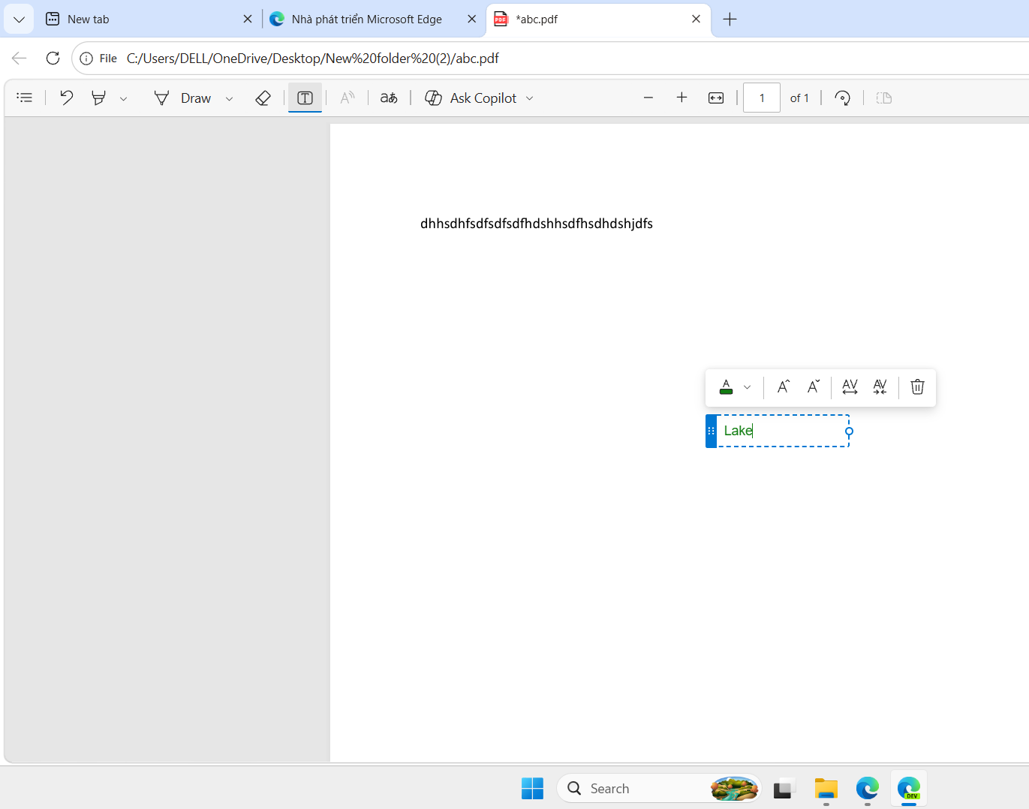Switch to Nhà phát triển Microsoft Edge tab

point(373,20)
